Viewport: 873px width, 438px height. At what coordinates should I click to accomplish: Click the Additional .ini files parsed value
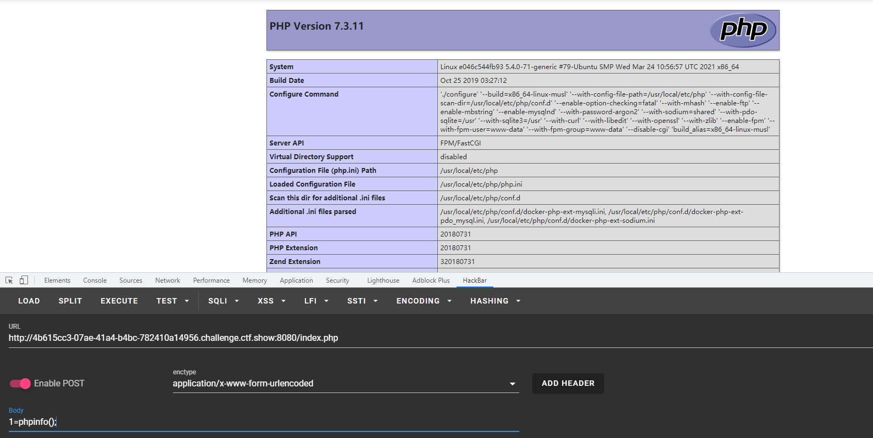[592, 216]
